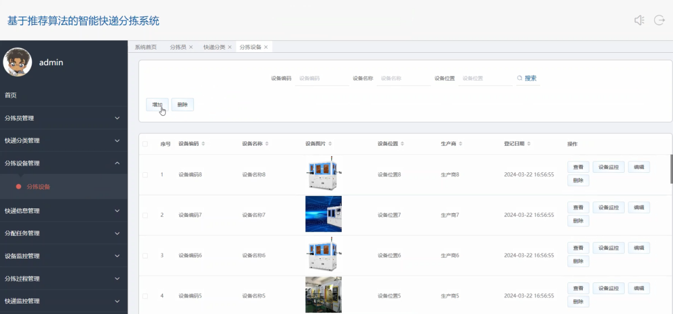673x314 pixels.
Task: Click 查看 for 设备编码5 row
Action: click(x=578, y=288)
